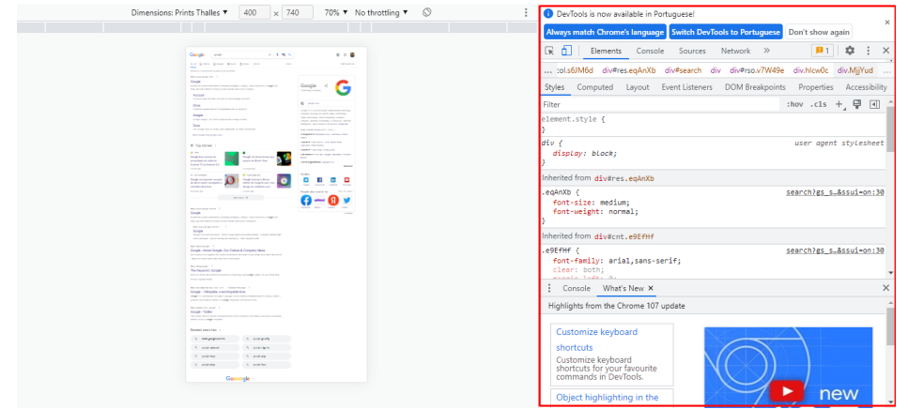Viewport: 908px width, 409px height.
Task: Select breadcrumb div.MjjYud
Action: (854, 70)
